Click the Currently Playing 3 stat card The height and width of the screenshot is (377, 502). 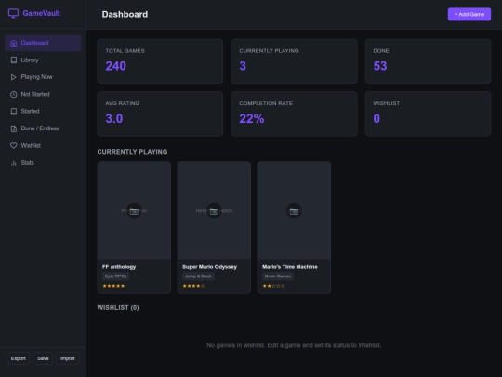(294, 61)
